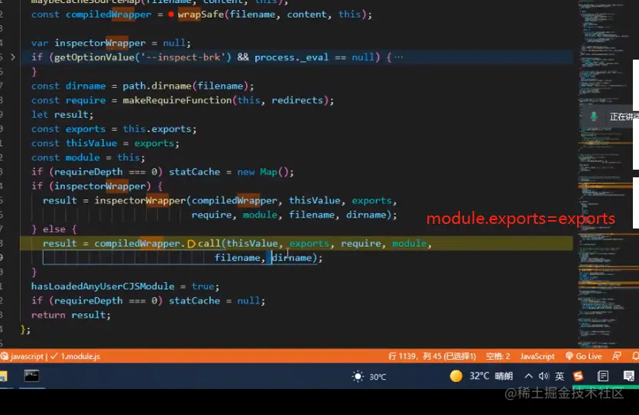Click 'return result;' line
Image resolution: width=639 pixels, height=415 pixels.
tap(71, 315)
